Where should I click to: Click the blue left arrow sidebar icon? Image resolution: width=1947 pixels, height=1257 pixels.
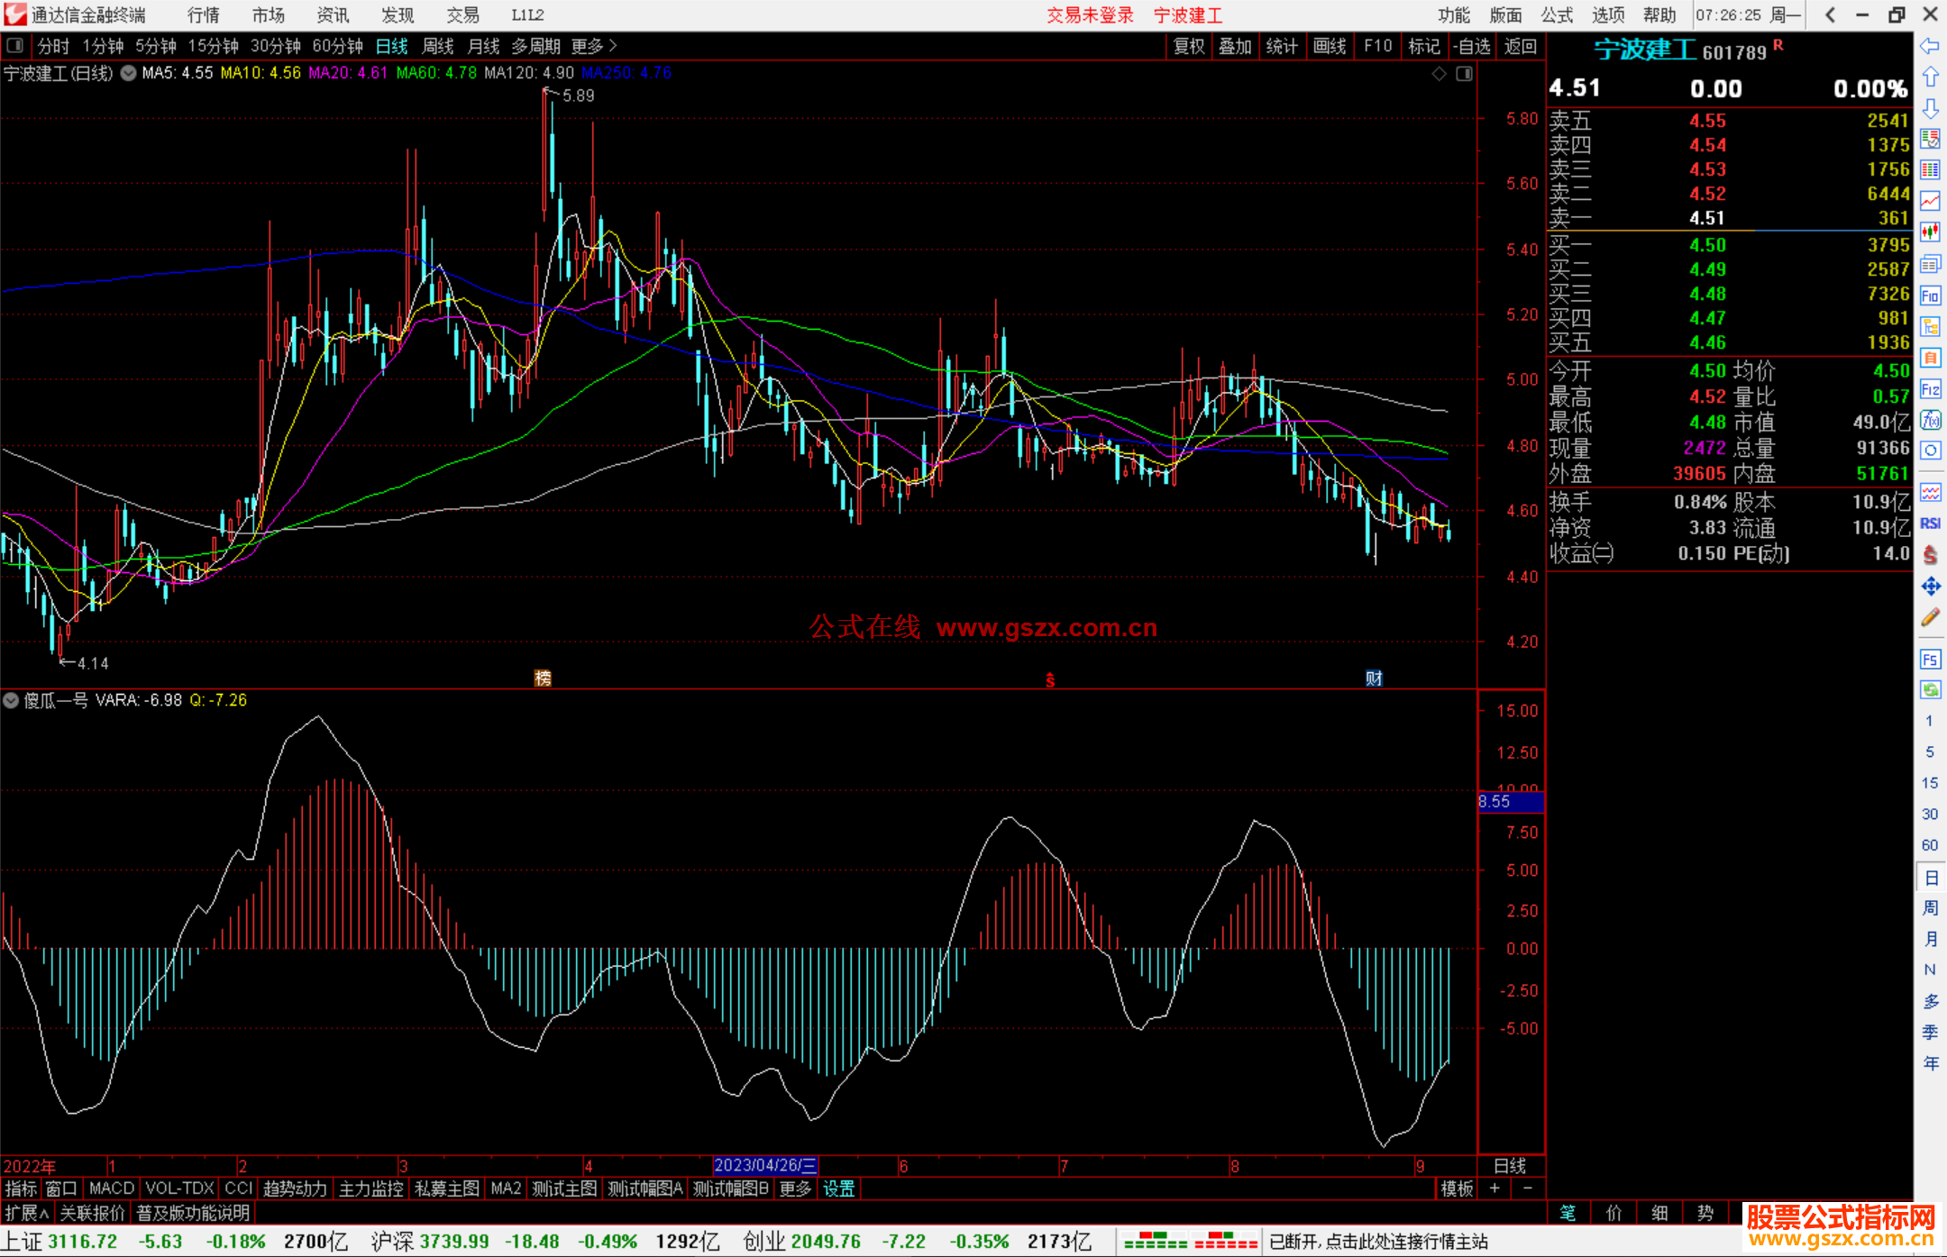[x=1930, y=46]
